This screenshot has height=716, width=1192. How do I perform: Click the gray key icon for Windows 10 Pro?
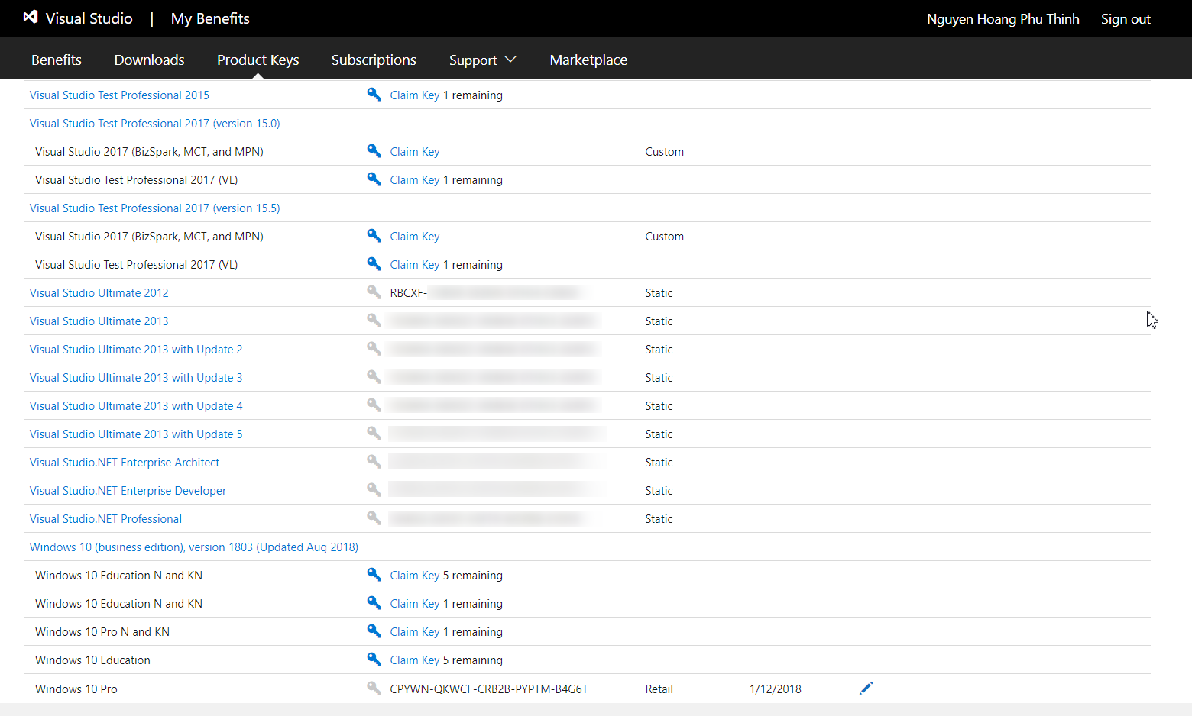tap(374, 689)
